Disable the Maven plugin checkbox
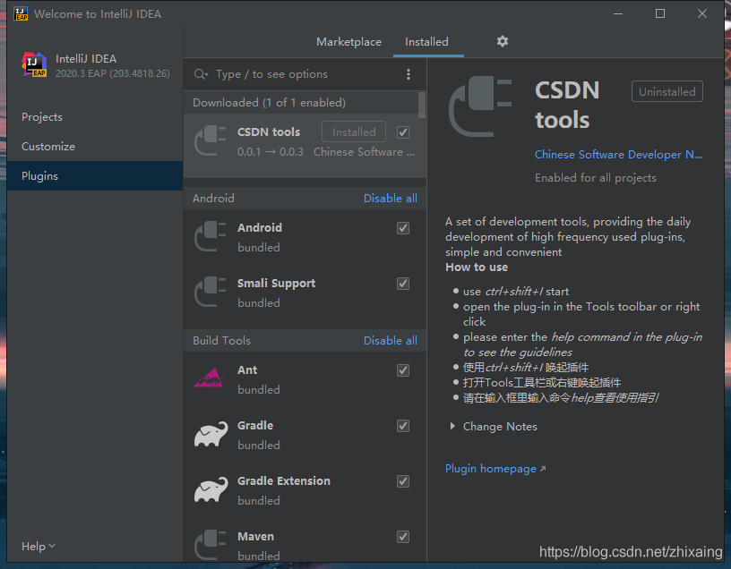 (403, 537)
